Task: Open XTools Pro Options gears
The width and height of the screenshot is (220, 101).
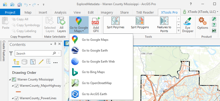Action: (x=203, y=23)
